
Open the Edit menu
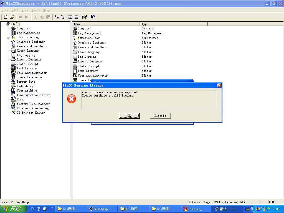(15, 10)
